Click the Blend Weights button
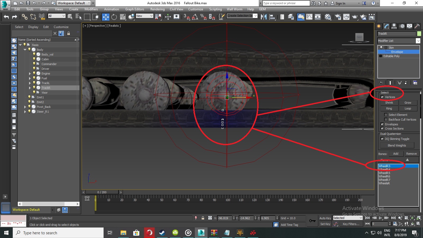Viewport: 423px width, 238px height. (x=397, y=145)
